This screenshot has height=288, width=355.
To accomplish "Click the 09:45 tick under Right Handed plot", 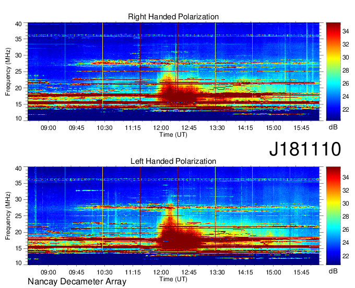I will pyautogui.click(x=77, y=128).
